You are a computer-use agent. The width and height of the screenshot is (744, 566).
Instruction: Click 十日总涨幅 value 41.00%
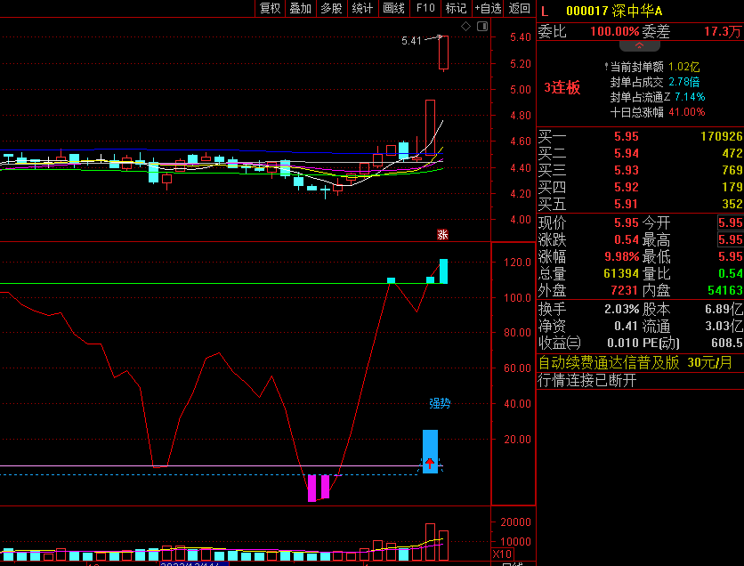pos(686,112)
